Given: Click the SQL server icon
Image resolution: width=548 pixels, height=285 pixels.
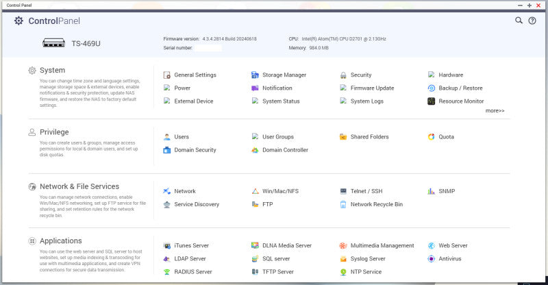Looking at the screenshot, I should click(255, 259).
